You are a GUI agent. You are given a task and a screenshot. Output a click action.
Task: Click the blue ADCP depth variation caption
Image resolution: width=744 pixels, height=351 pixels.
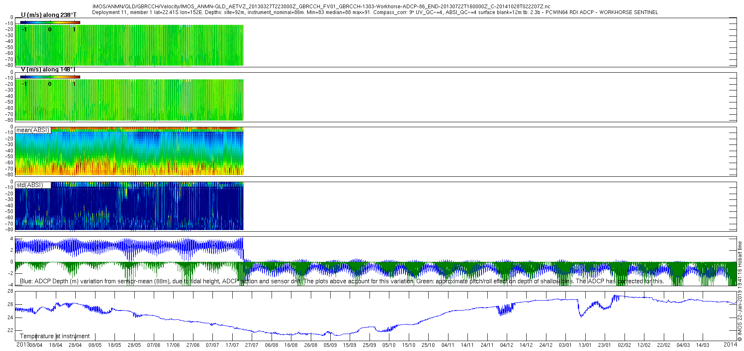(216, 281)
